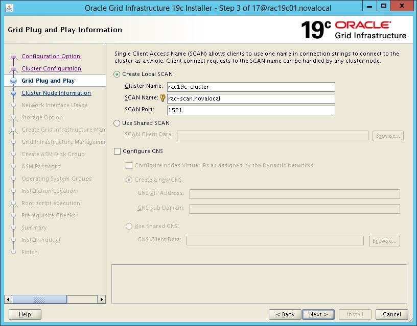Cancel the Grid Infrastructure installation
Viewport: 417px width, 326px height.
pos(391,314)
